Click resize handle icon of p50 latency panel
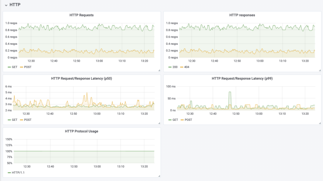The width and height of the screenshot is (323, 181). 159,123
